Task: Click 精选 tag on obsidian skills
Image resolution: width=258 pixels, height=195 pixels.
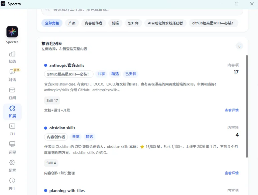Action: (x=90, y=137)
